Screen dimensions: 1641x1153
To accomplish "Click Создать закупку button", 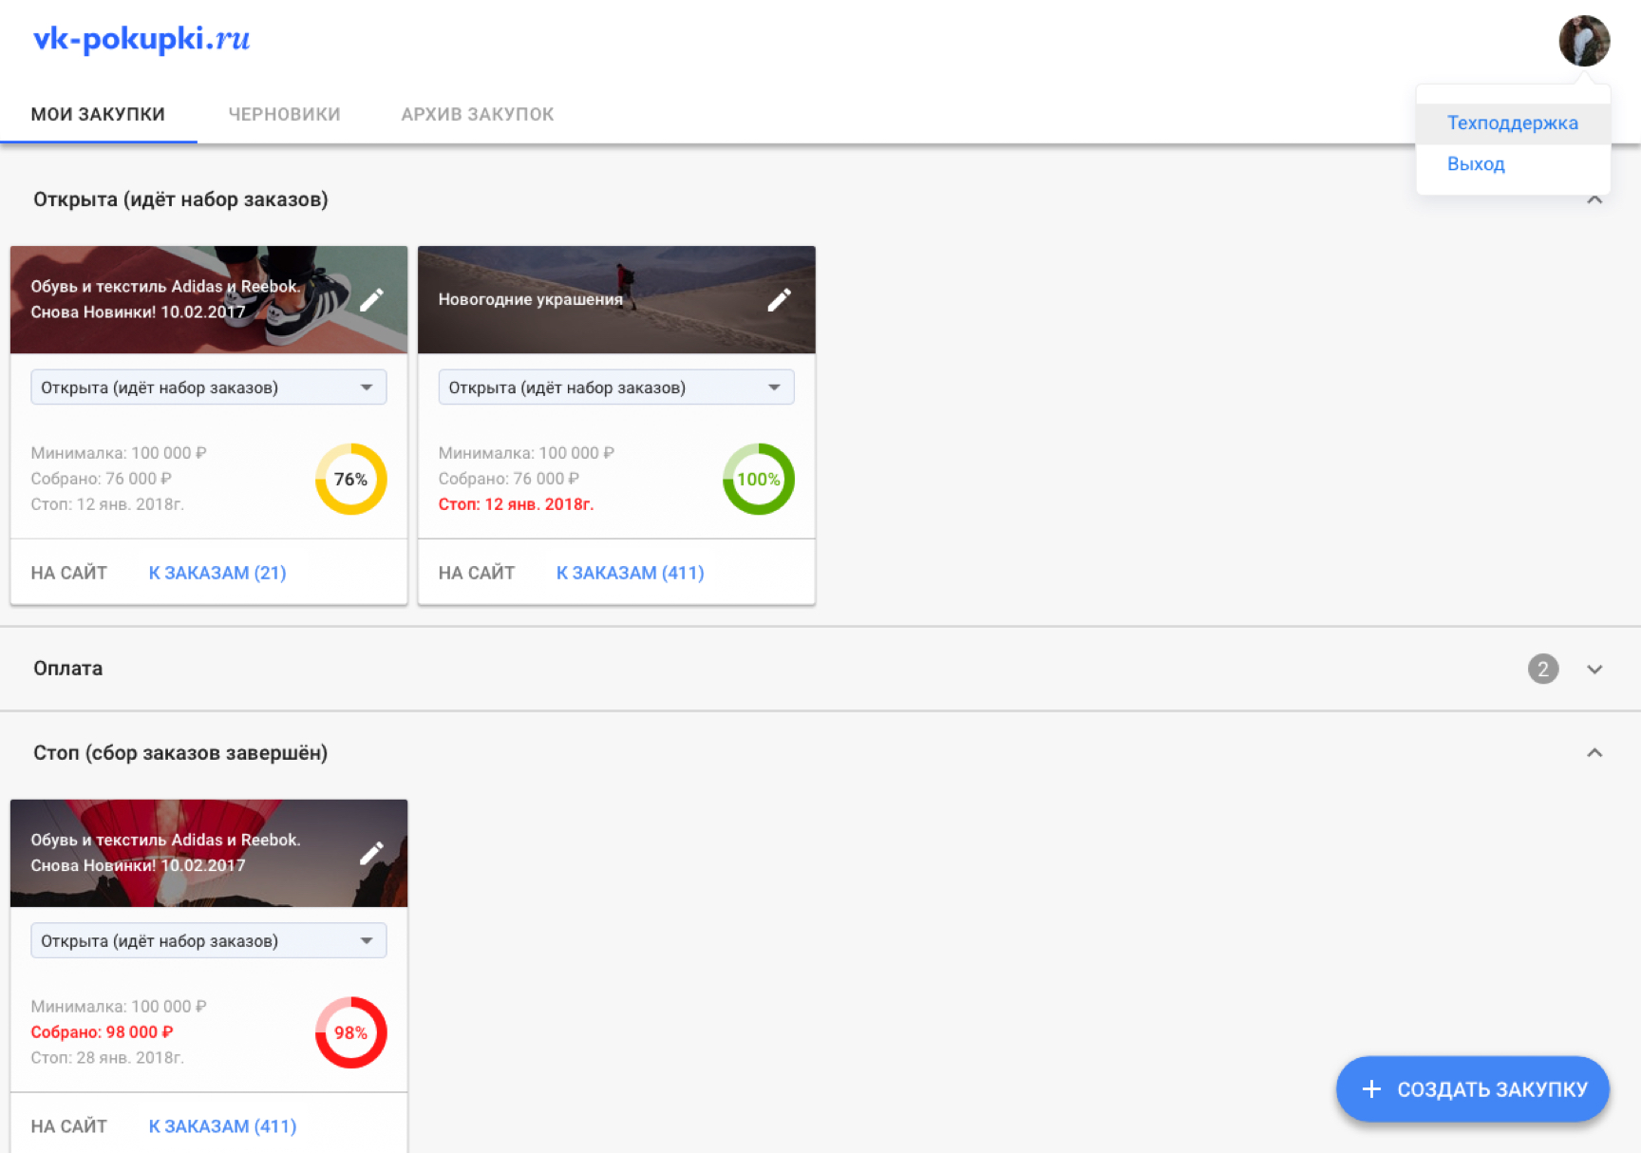I will [x=1473, y=1088].
